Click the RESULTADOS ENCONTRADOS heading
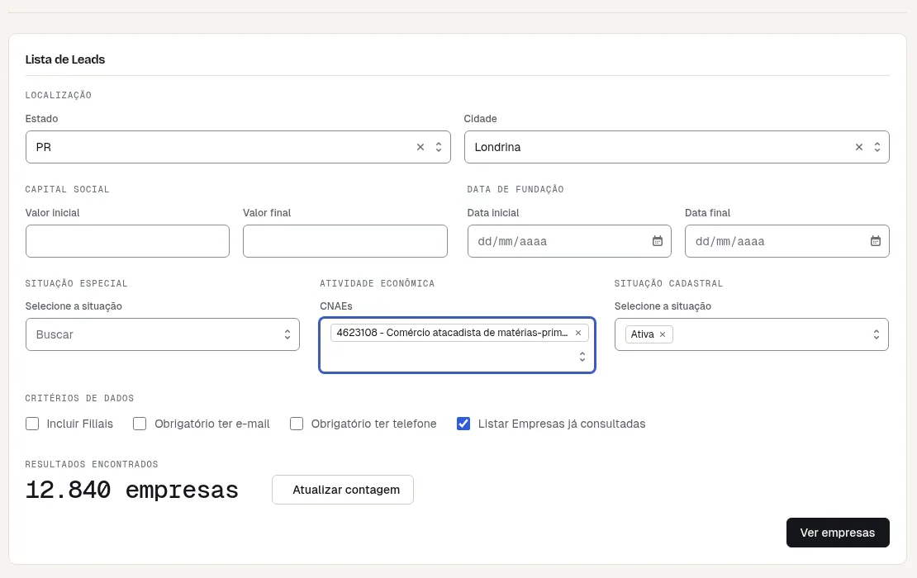Viewport: 917px width, 578px height. 92,464
